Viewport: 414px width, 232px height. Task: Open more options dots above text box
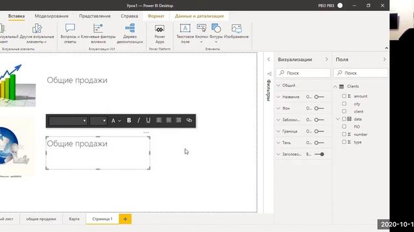(x=146, y=132)
